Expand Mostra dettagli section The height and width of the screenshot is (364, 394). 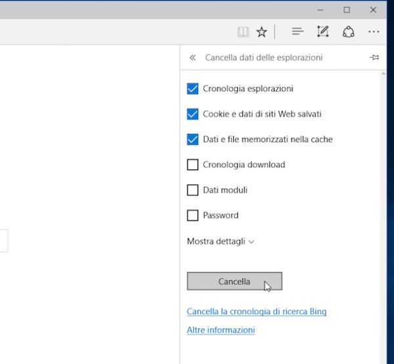click(221, 241)
